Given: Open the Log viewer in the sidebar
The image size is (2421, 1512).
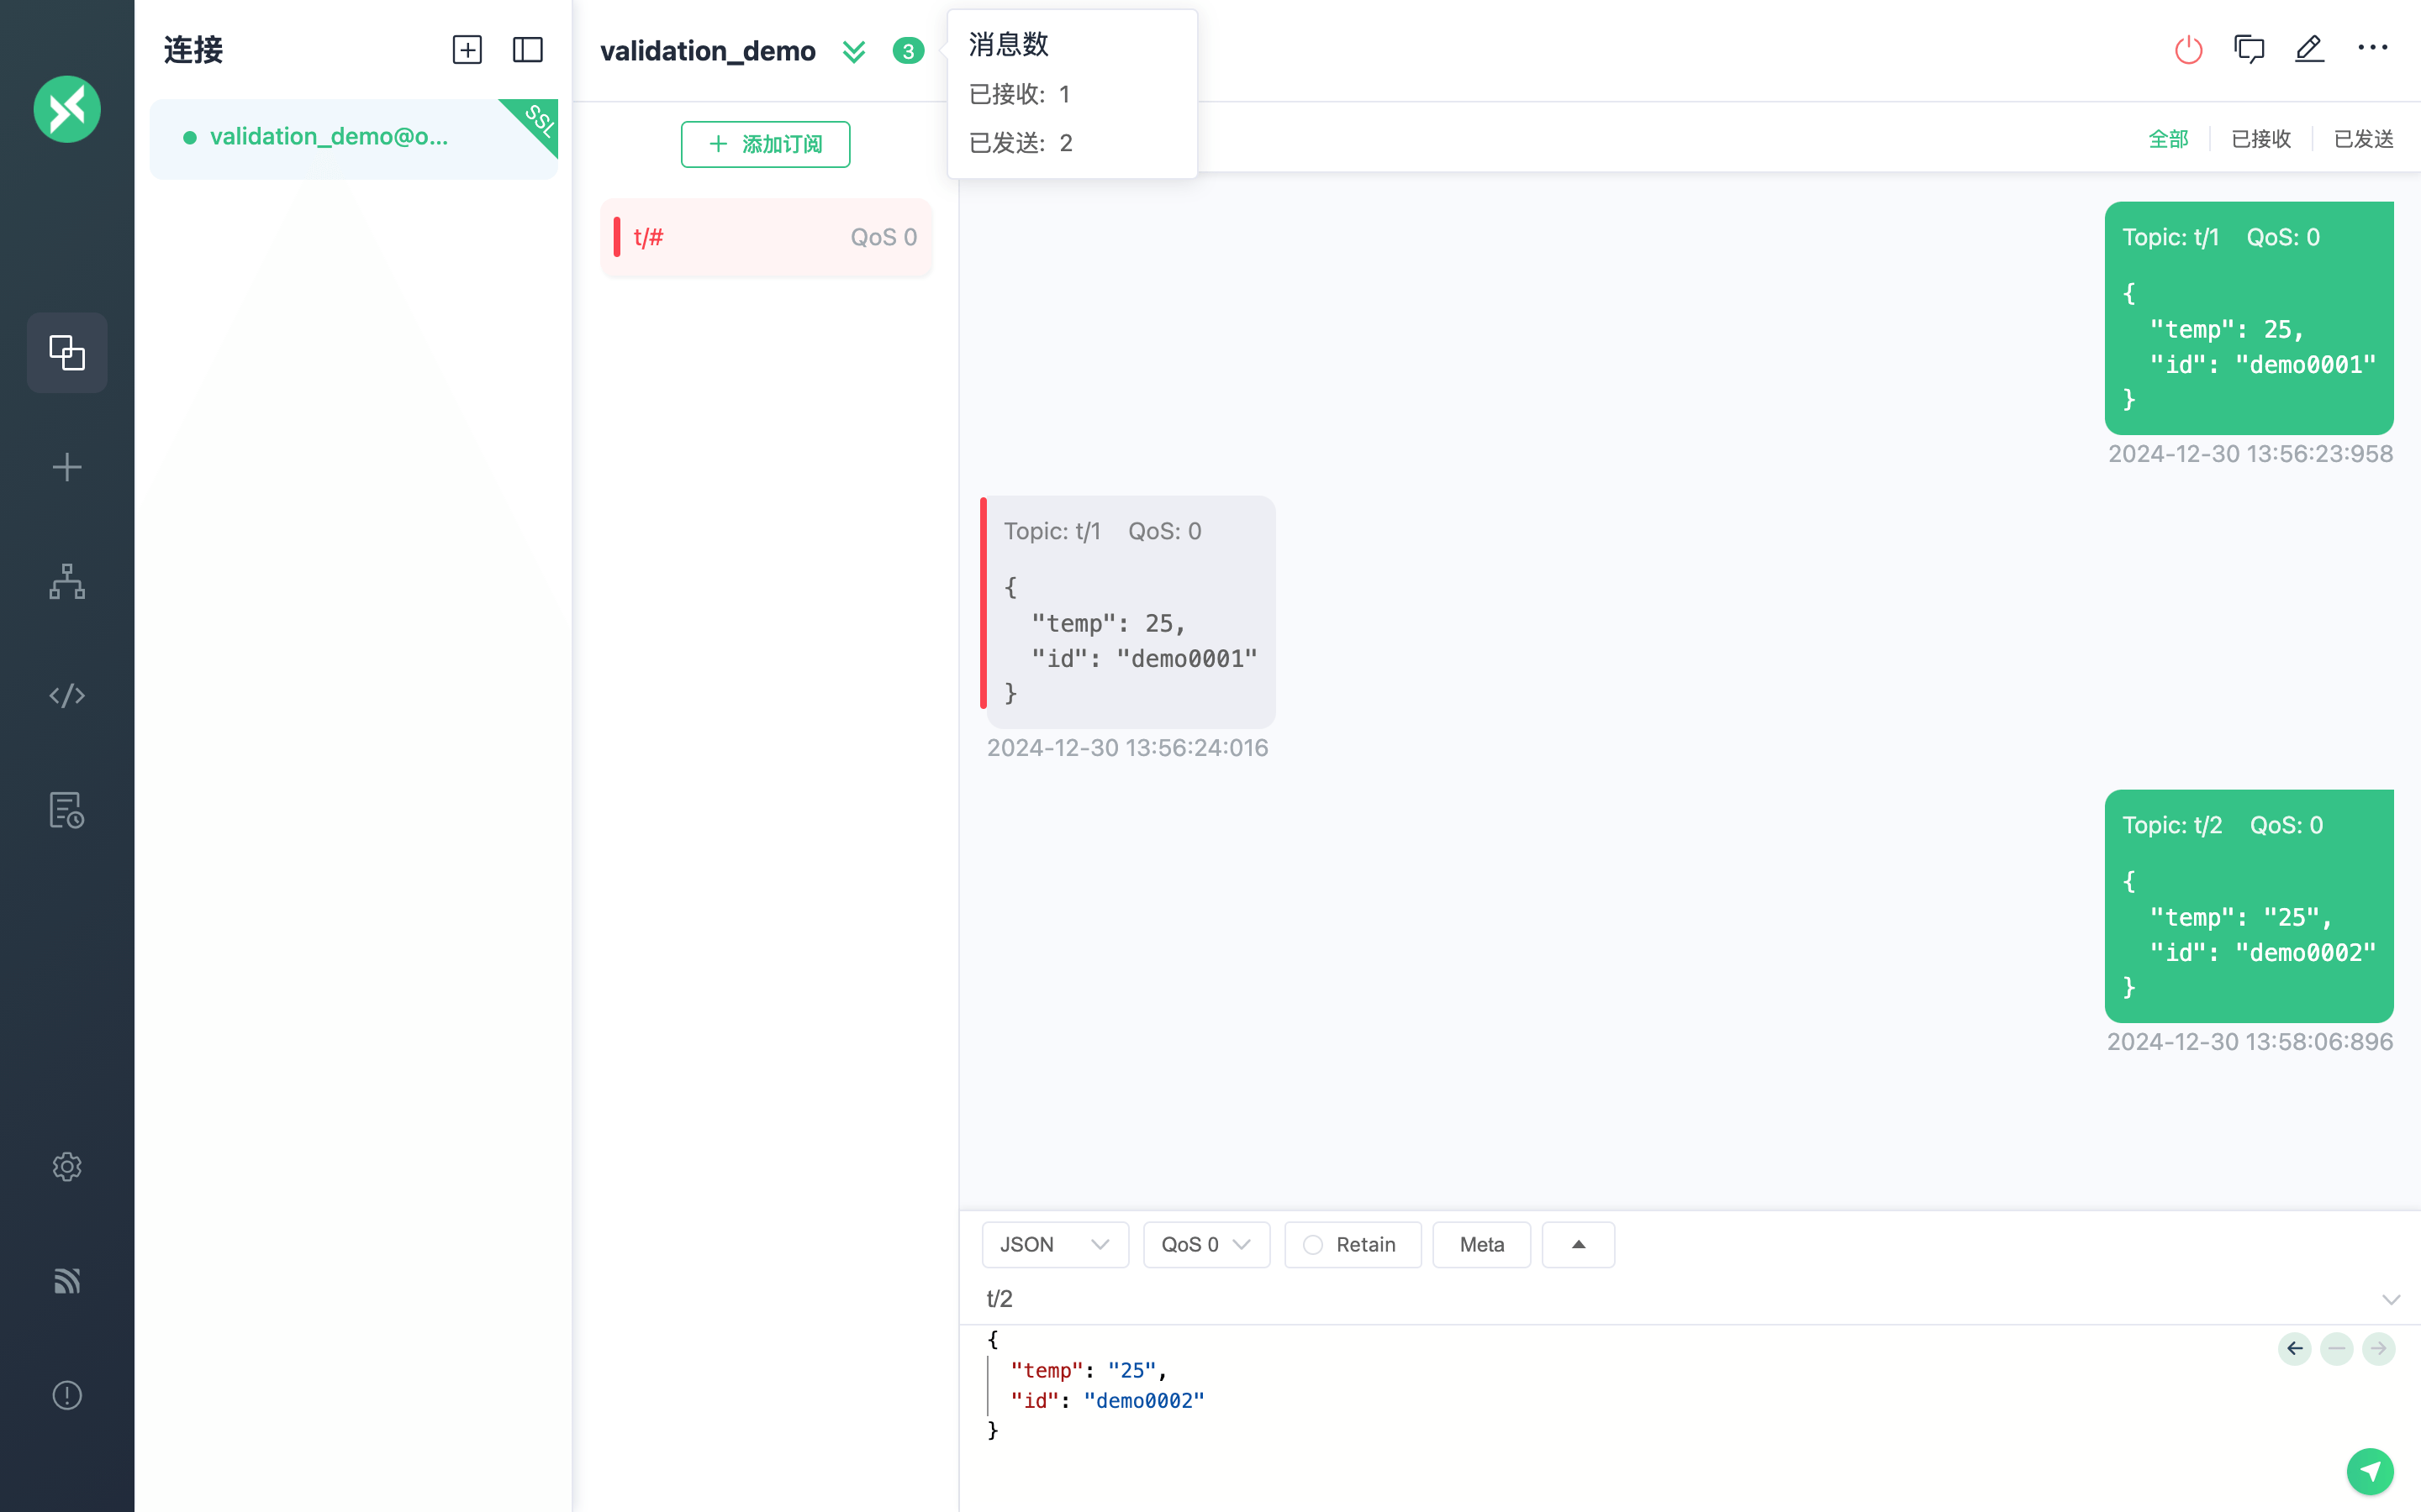Looking at the screenshot, I should click(x=66, y=809).
